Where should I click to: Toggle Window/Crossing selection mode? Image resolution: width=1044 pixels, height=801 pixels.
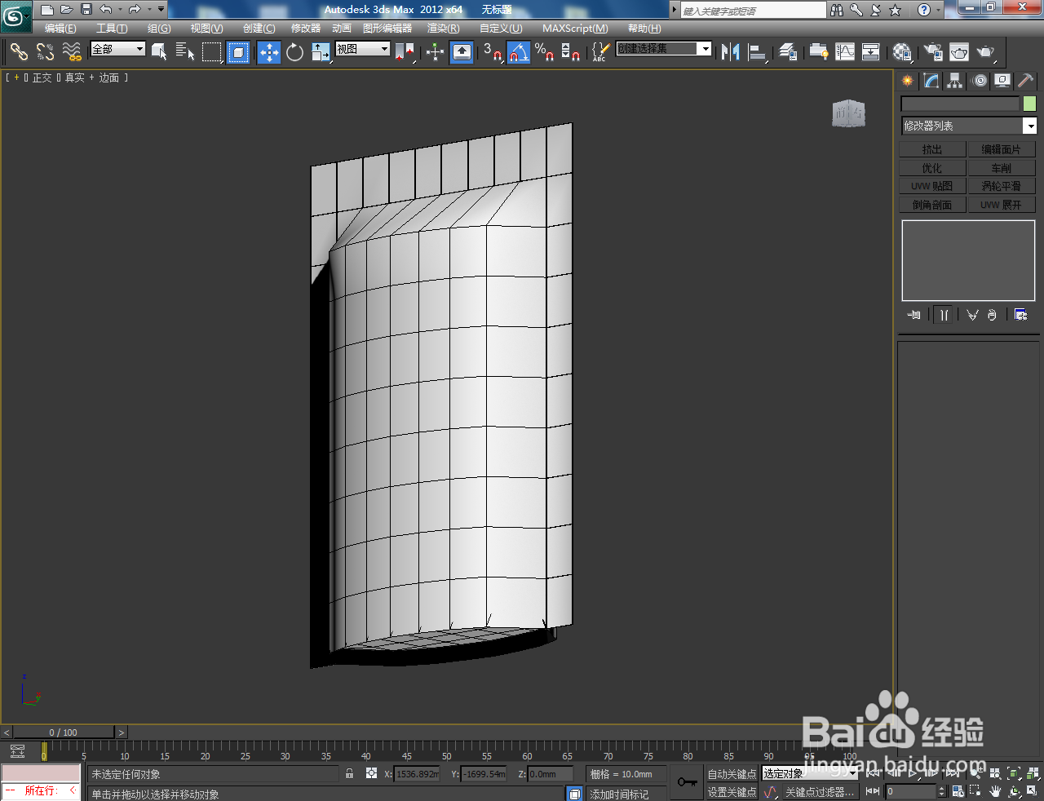pos(238,52)
